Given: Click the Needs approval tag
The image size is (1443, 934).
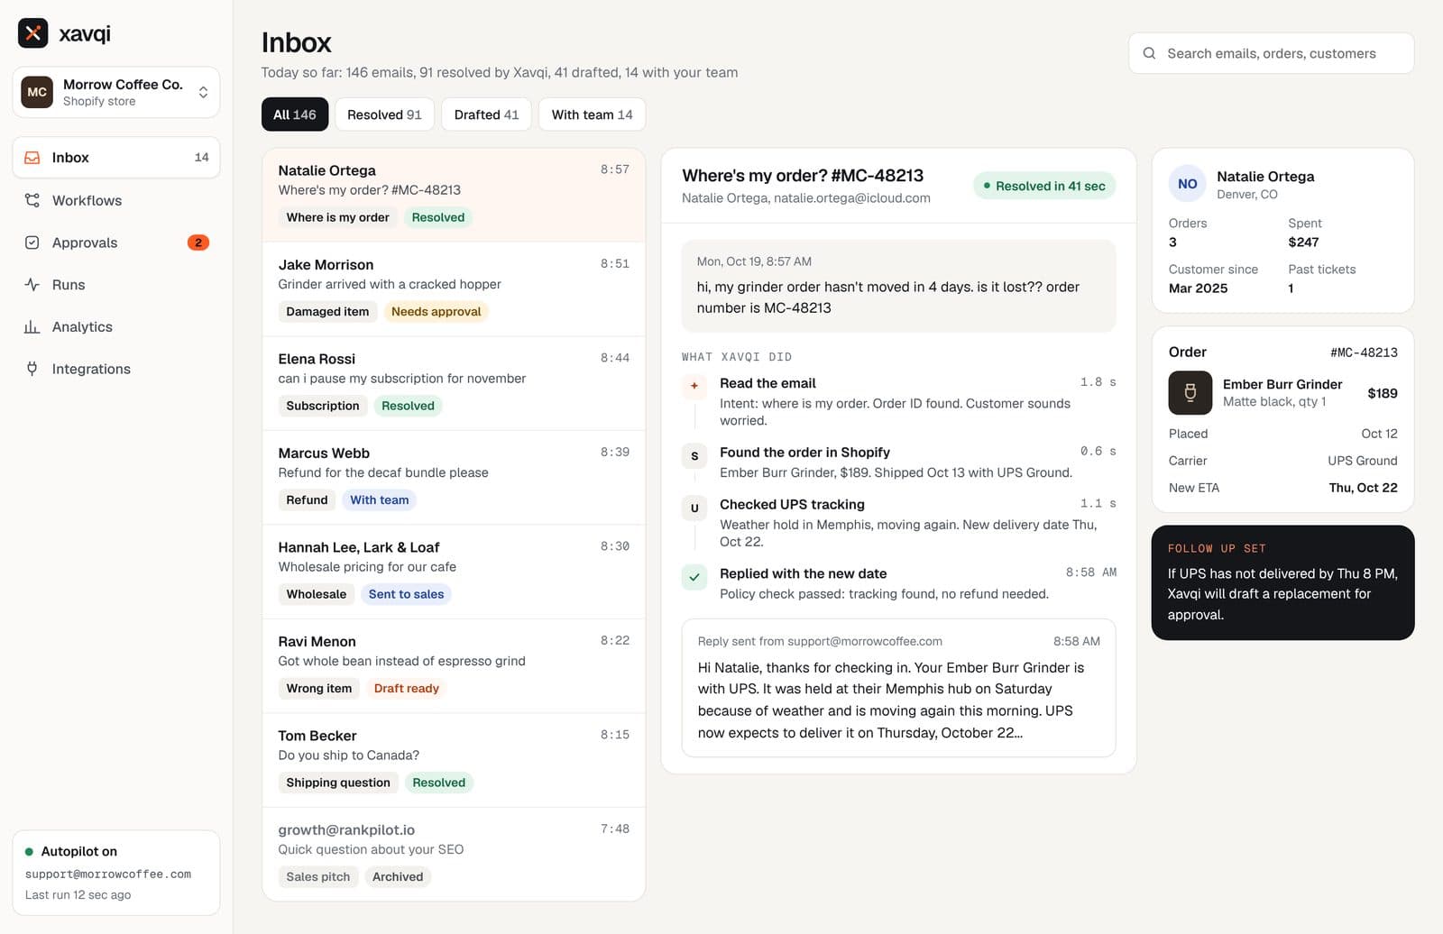Looking at the screenshot, I should (437, 312).
